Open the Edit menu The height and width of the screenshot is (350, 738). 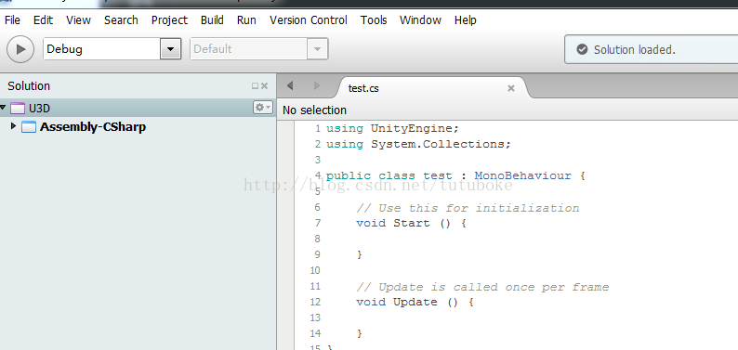[43, 20]
